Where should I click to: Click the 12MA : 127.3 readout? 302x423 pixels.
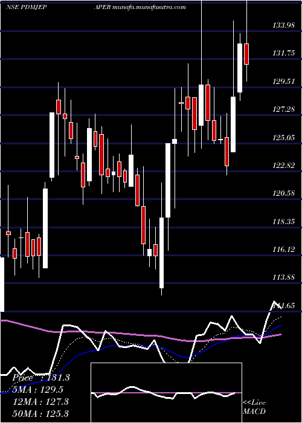[x=40, y=402]
